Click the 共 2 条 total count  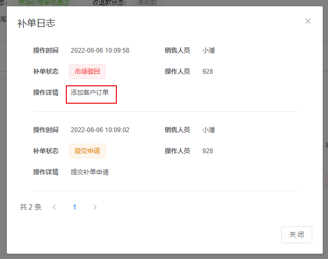pos(31,207)
